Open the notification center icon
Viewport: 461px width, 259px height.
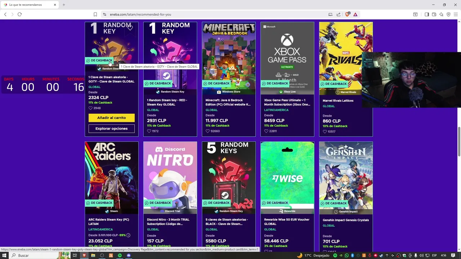point(453,255)
